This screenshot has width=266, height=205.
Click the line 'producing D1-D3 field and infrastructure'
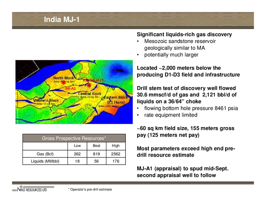click(x=188, y=75)
